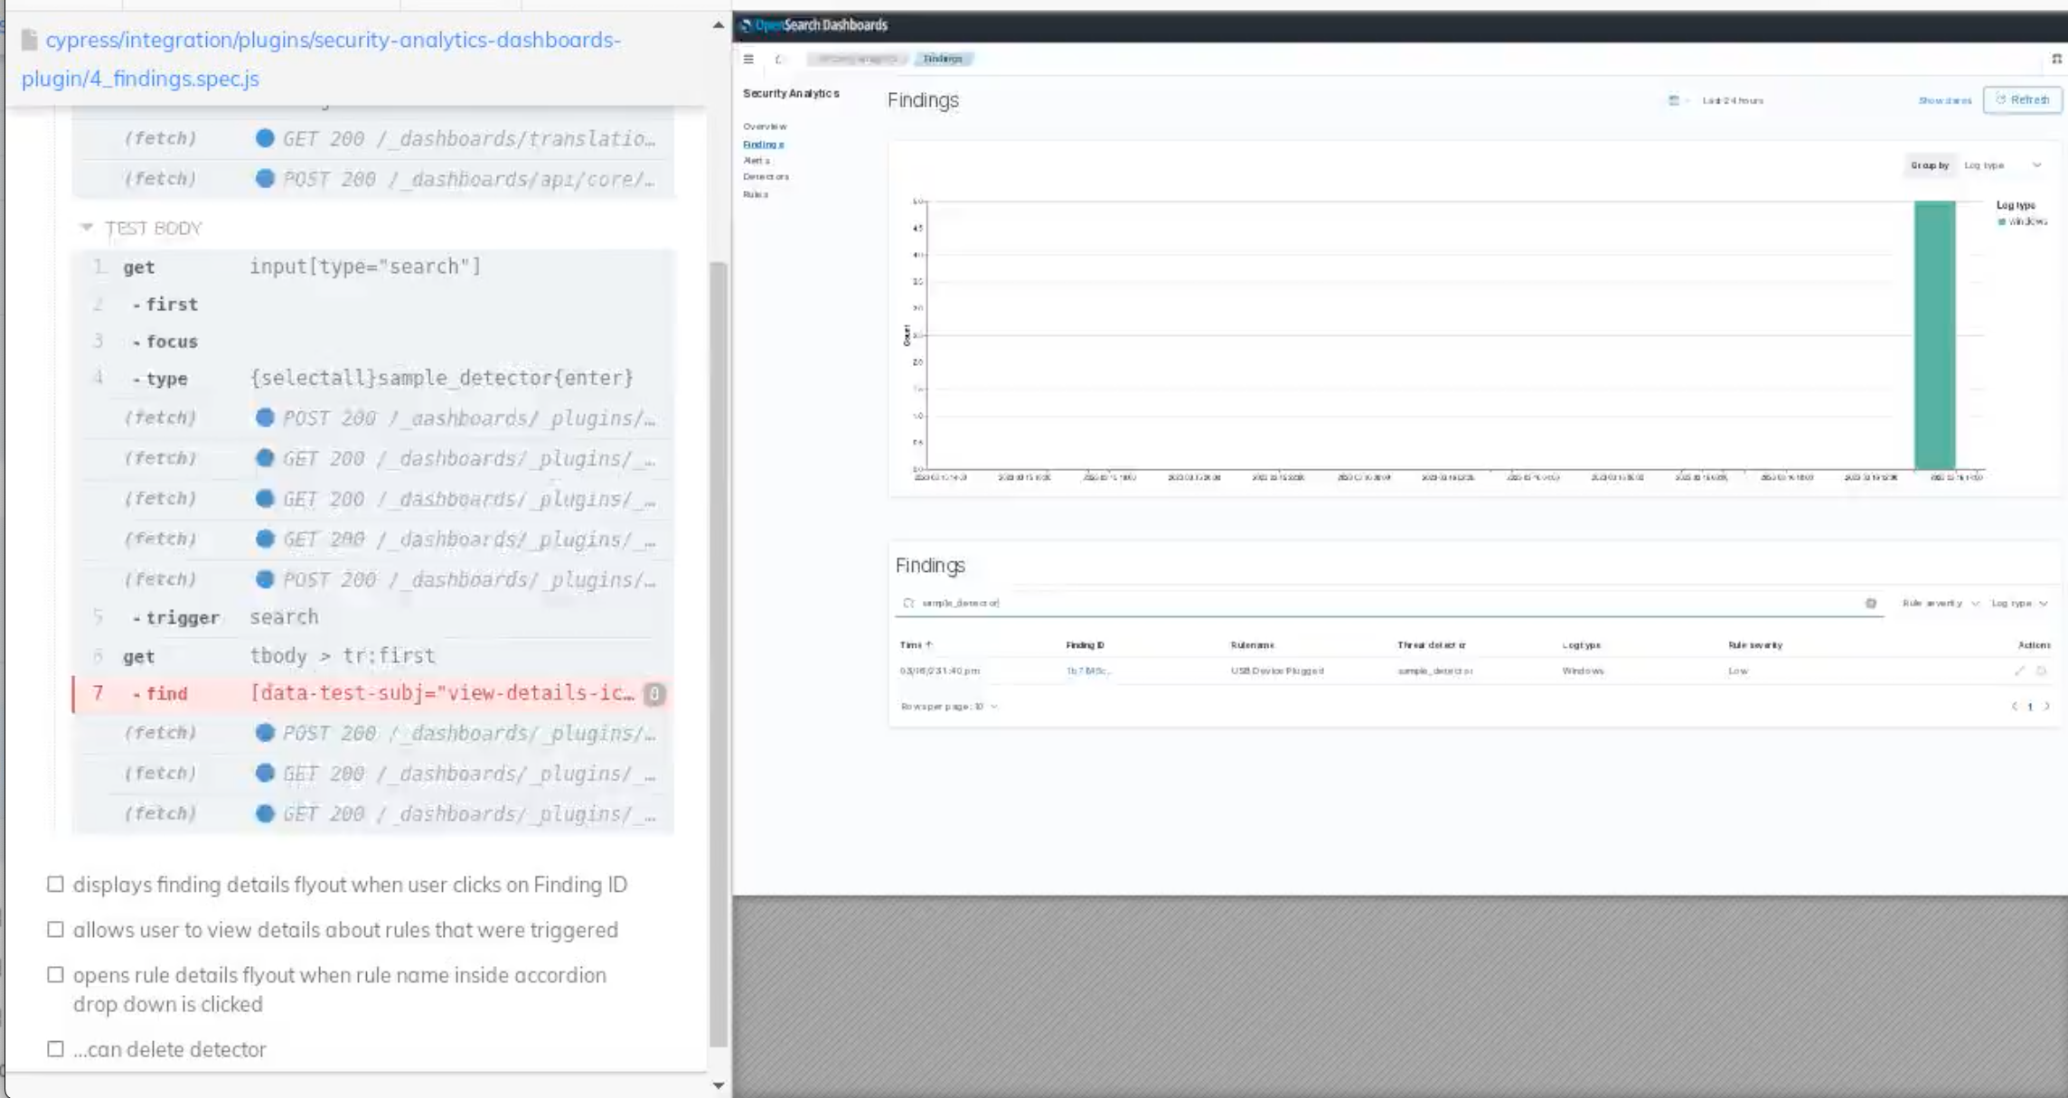Click the fetch POST /_dashboards/api/core request
This screenshot has width=2068, height=1098.
point(372,179)
